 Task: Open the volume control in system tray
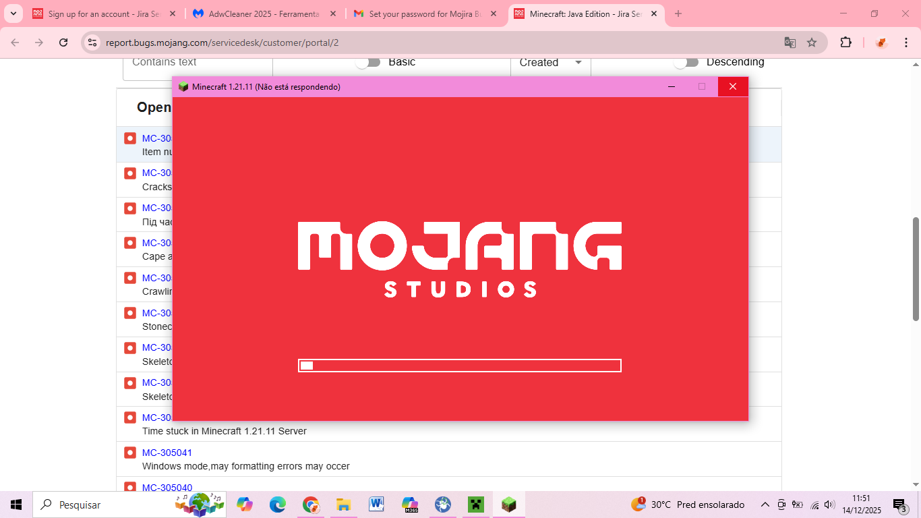tap(830, 505)
